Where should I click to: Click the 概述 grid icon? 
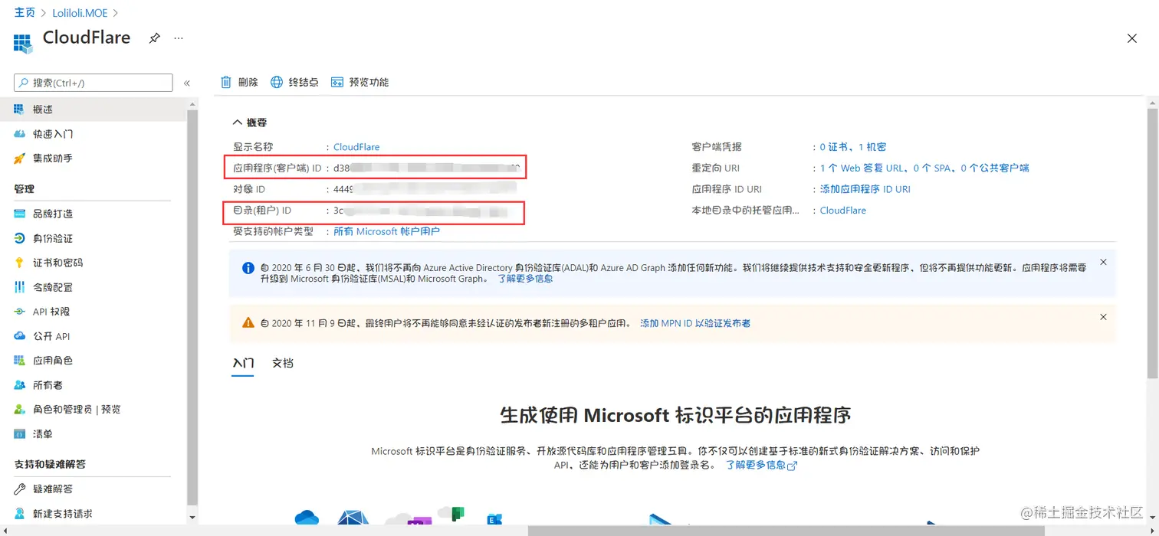point(20,109)
